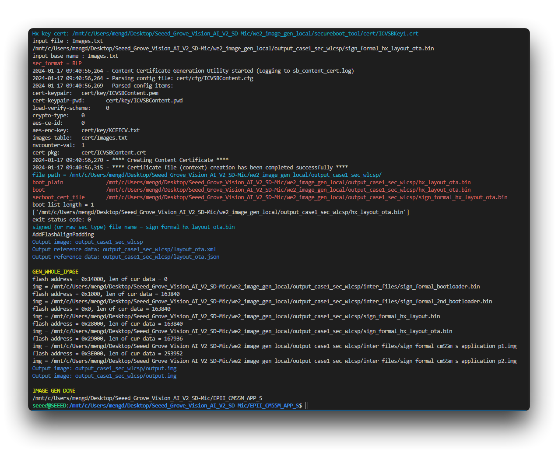Screen dimensions: 558x453
Task: Click the 'load-verify-scheme: 0' line
Action: [71, 108]
